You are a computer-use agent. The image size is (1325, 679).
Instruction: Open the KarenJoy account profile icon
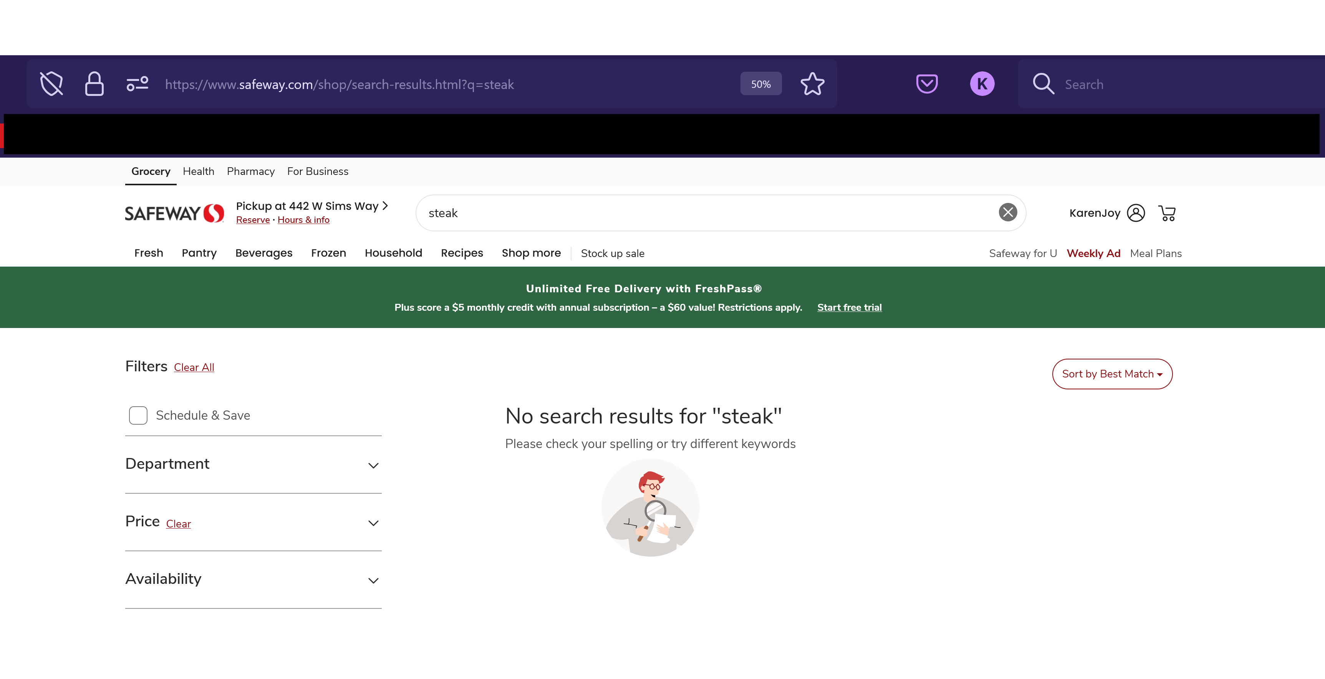pos(1135,213)
